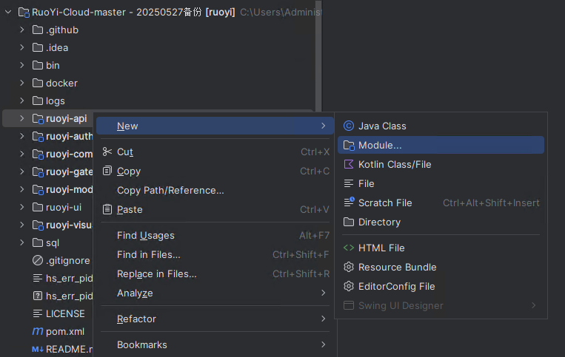565x357 pixels.
Task: Select the .gitignore file row
Action: [x=47, y=260]
